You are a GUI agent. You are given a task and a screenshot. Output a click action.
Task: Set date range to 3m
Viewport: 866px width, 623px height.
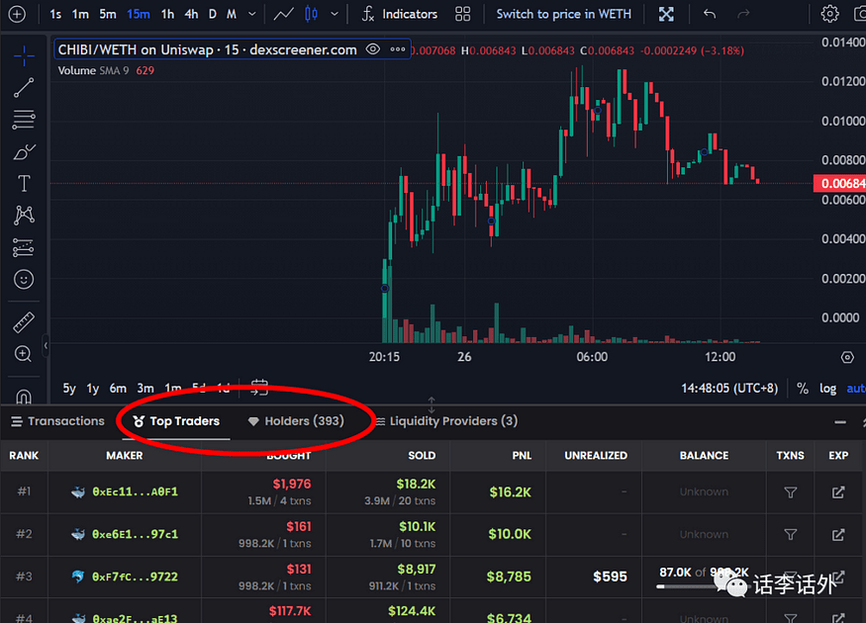[145, 389]
